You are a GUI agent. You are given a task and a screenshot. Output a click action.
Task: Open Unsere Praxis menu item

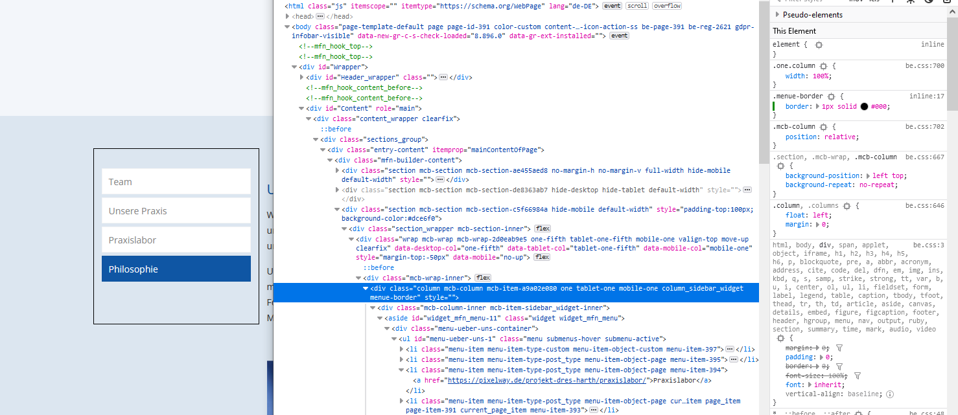(x=176, y=211)
